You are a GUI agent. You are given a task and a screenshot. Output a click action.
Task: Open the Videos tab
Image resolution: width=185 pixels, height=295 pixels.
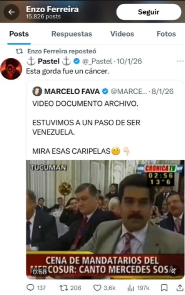point(122,34)
